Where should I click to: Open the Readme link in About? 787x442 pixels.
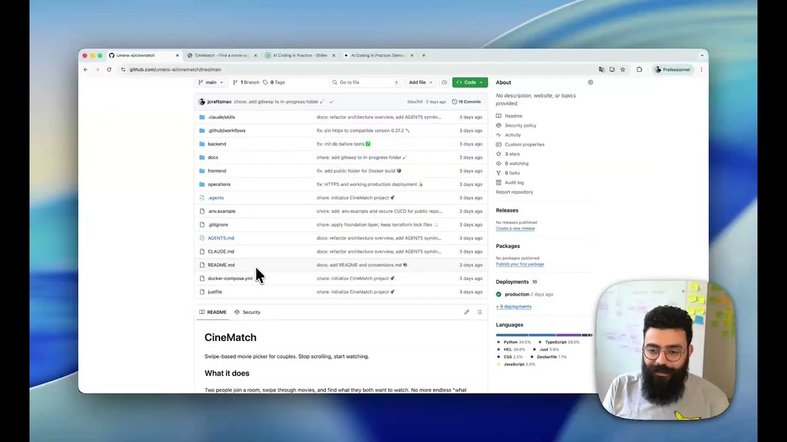coord(513,116)
